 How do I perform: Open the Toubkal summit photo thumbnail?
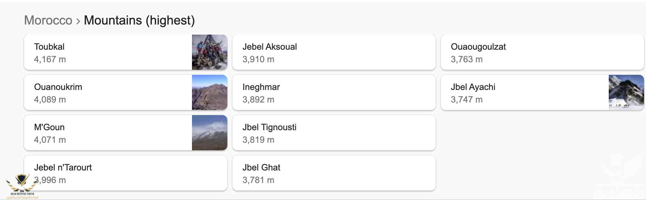point(210,52)
